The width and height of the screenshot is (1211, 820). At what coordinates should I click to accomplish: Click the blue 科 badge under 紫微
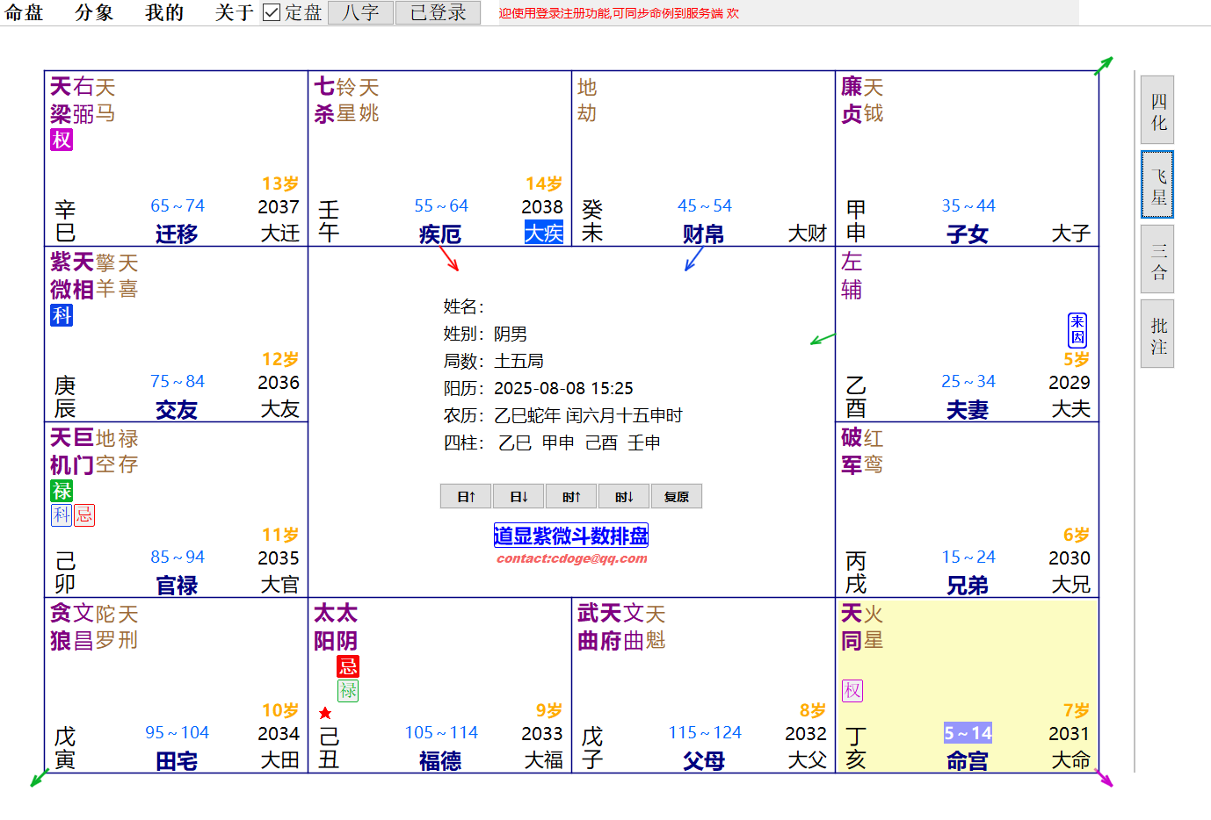62,315
